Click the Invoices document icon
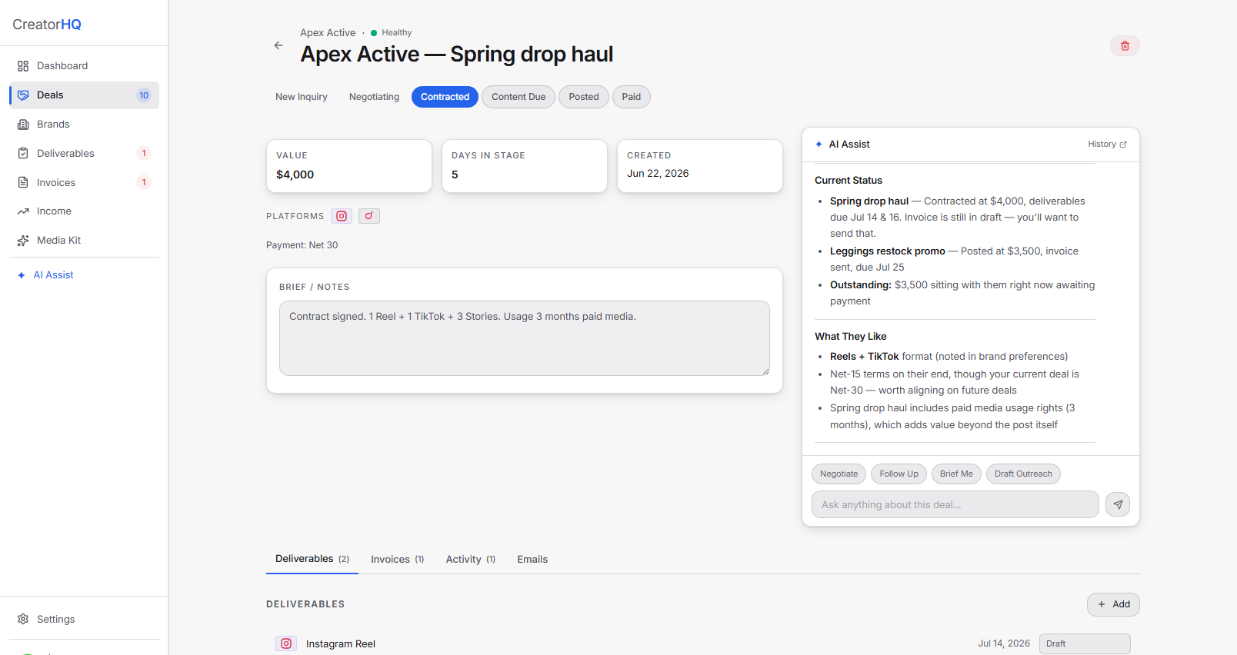This screenshot has width=1237, height=655. pyautogui.click(x=23, y=183)
